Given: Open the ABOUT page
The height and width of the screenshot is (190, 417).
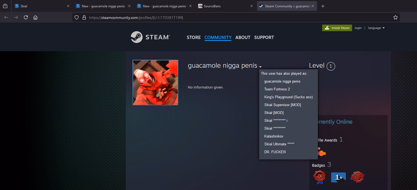Looking at the screenshot, I should click(x=243, y=37).
